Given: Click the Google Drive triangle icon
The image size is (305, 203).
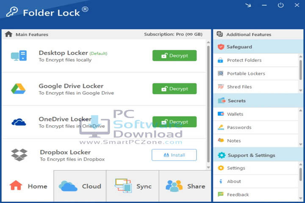Looking at the screenshot, I should point(18,89).
